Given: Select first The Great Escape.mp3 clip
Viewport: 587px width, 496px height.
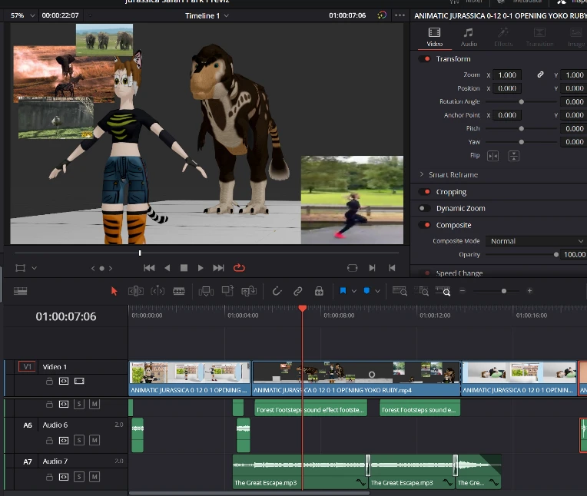Looking at the screenshot, I should tap(300, 471).
